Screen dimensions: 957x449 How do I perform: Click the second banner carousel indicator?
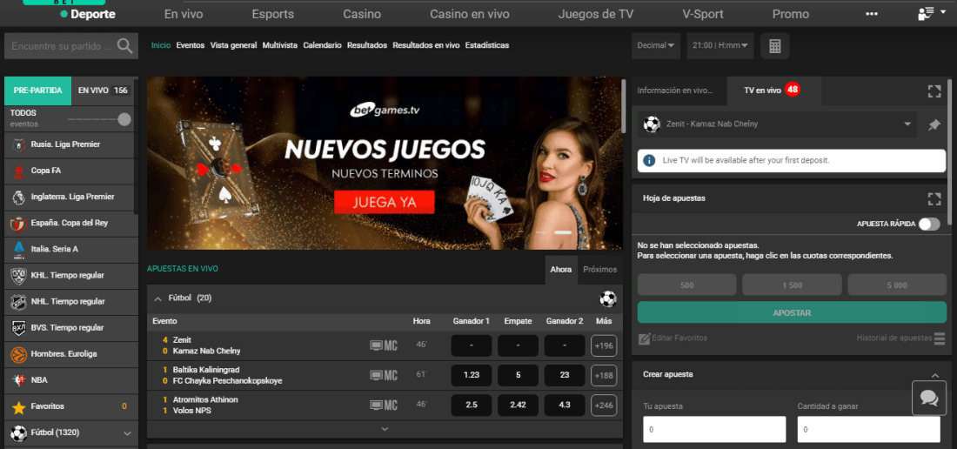coord(563,232)
